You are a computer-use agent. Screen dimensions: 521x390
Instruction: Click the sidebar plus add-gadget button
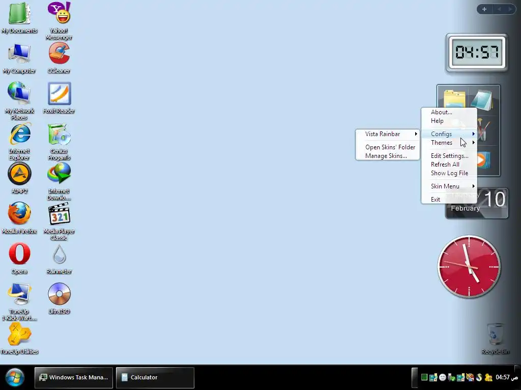pyautogui.click(x=484, y=9)
